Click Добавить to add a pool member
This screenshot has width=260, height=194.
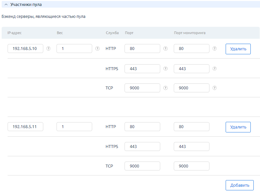240,185
